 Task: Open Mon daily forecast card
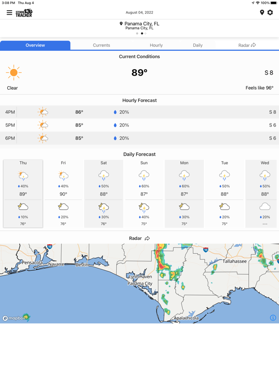tap(185, 194)
